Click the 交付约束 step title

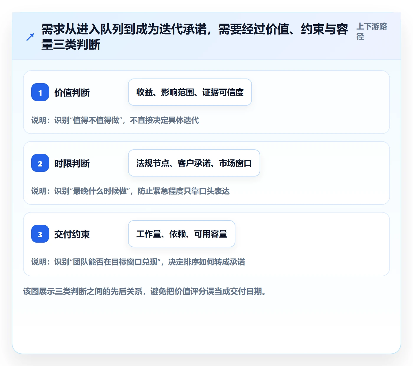72,234
